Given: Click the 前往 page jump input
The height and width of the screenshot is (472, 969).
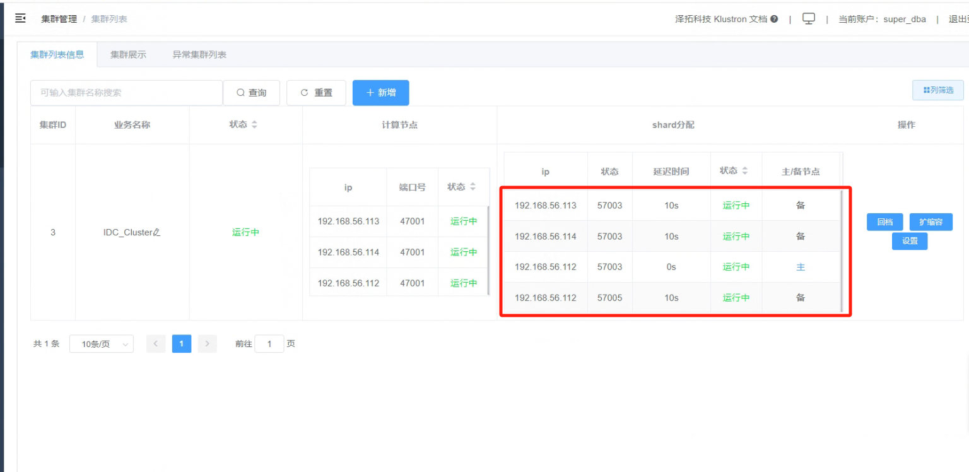Looking at the screenshot, I should [269, 344].
